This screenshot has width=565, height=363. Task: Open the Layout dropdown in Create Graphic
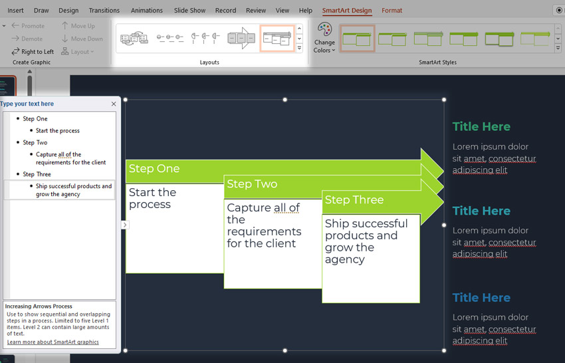point(78,52)
